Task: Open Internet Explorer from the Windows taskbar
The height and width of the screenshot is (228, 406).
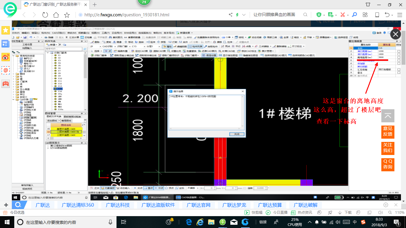Action: pos(200,222)
